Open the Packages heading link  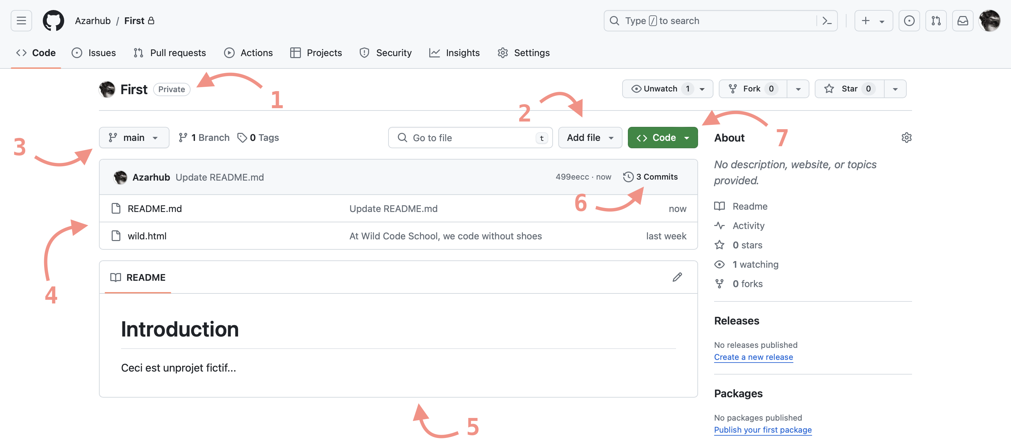[x=738, y=394]
